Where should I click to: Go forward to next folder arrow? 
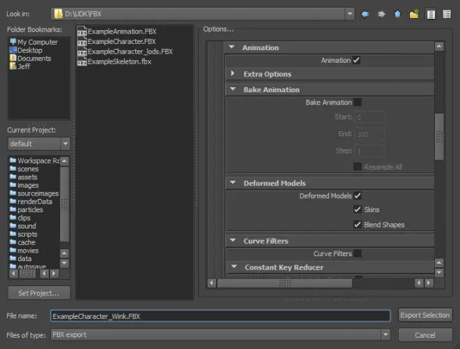coord(381,14)
